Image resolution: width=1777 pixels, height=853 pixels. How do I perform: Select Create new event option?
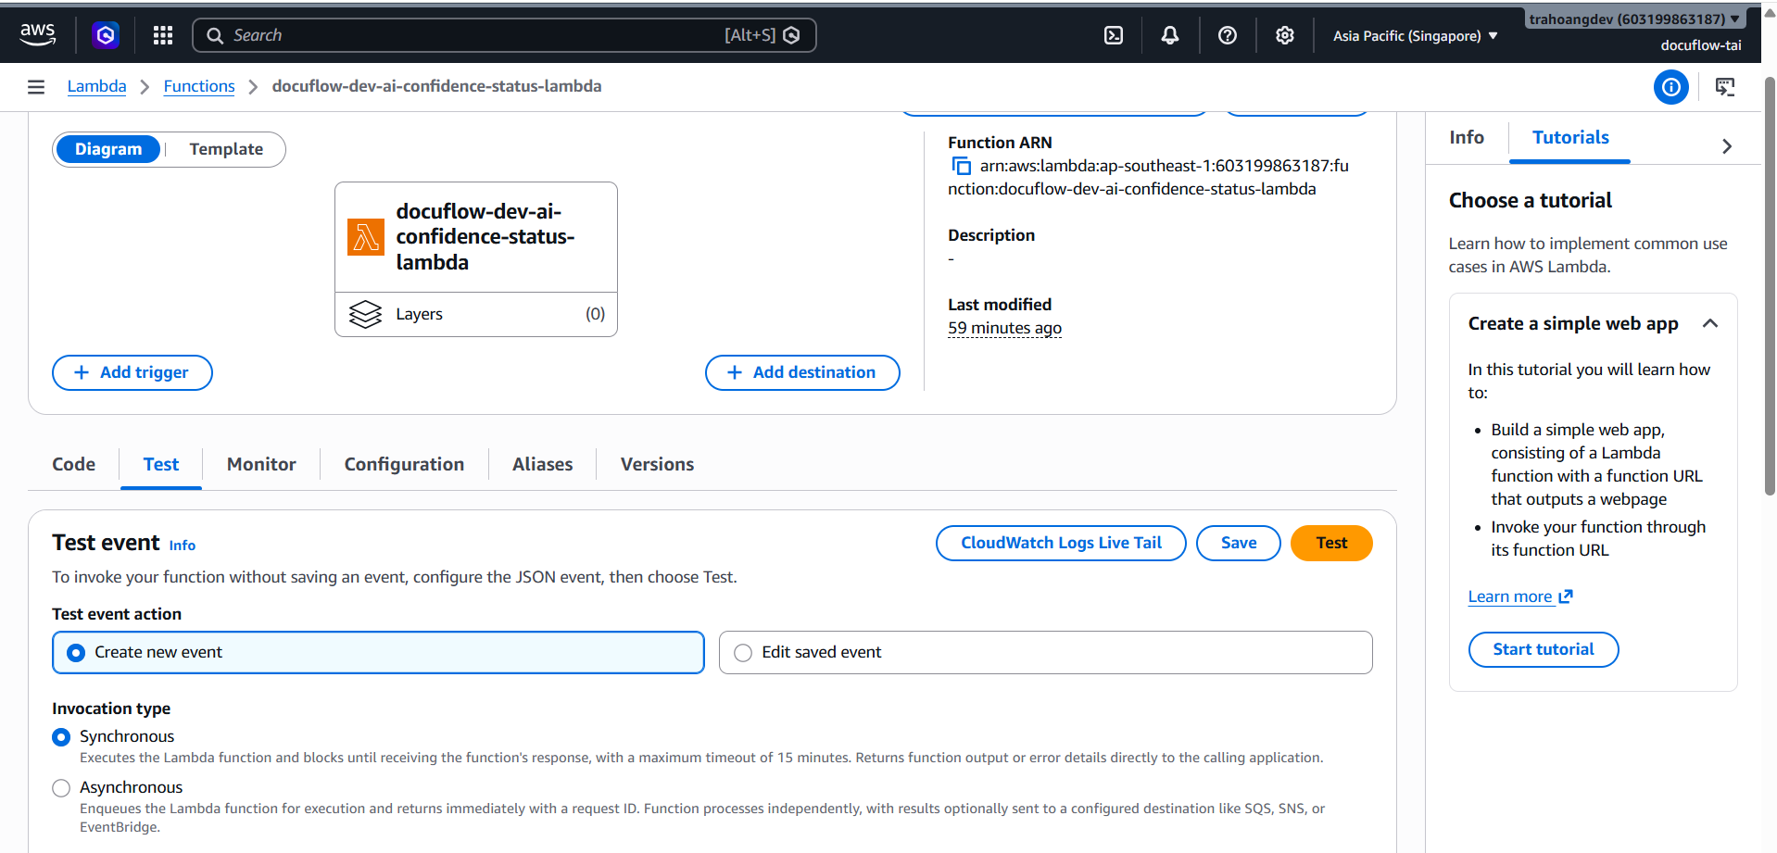[x=378, y=652]
